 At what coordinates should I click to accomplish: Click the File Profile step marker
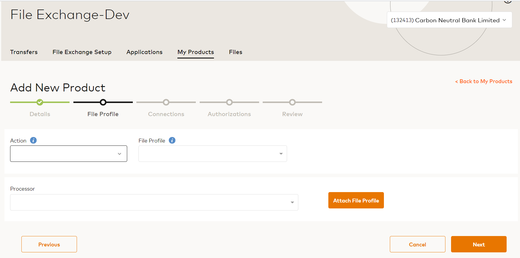(x=103, y=102)
